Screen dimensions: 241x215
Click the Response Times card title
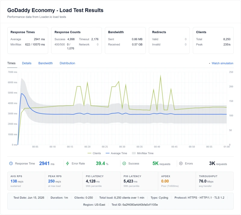(23, 32)
